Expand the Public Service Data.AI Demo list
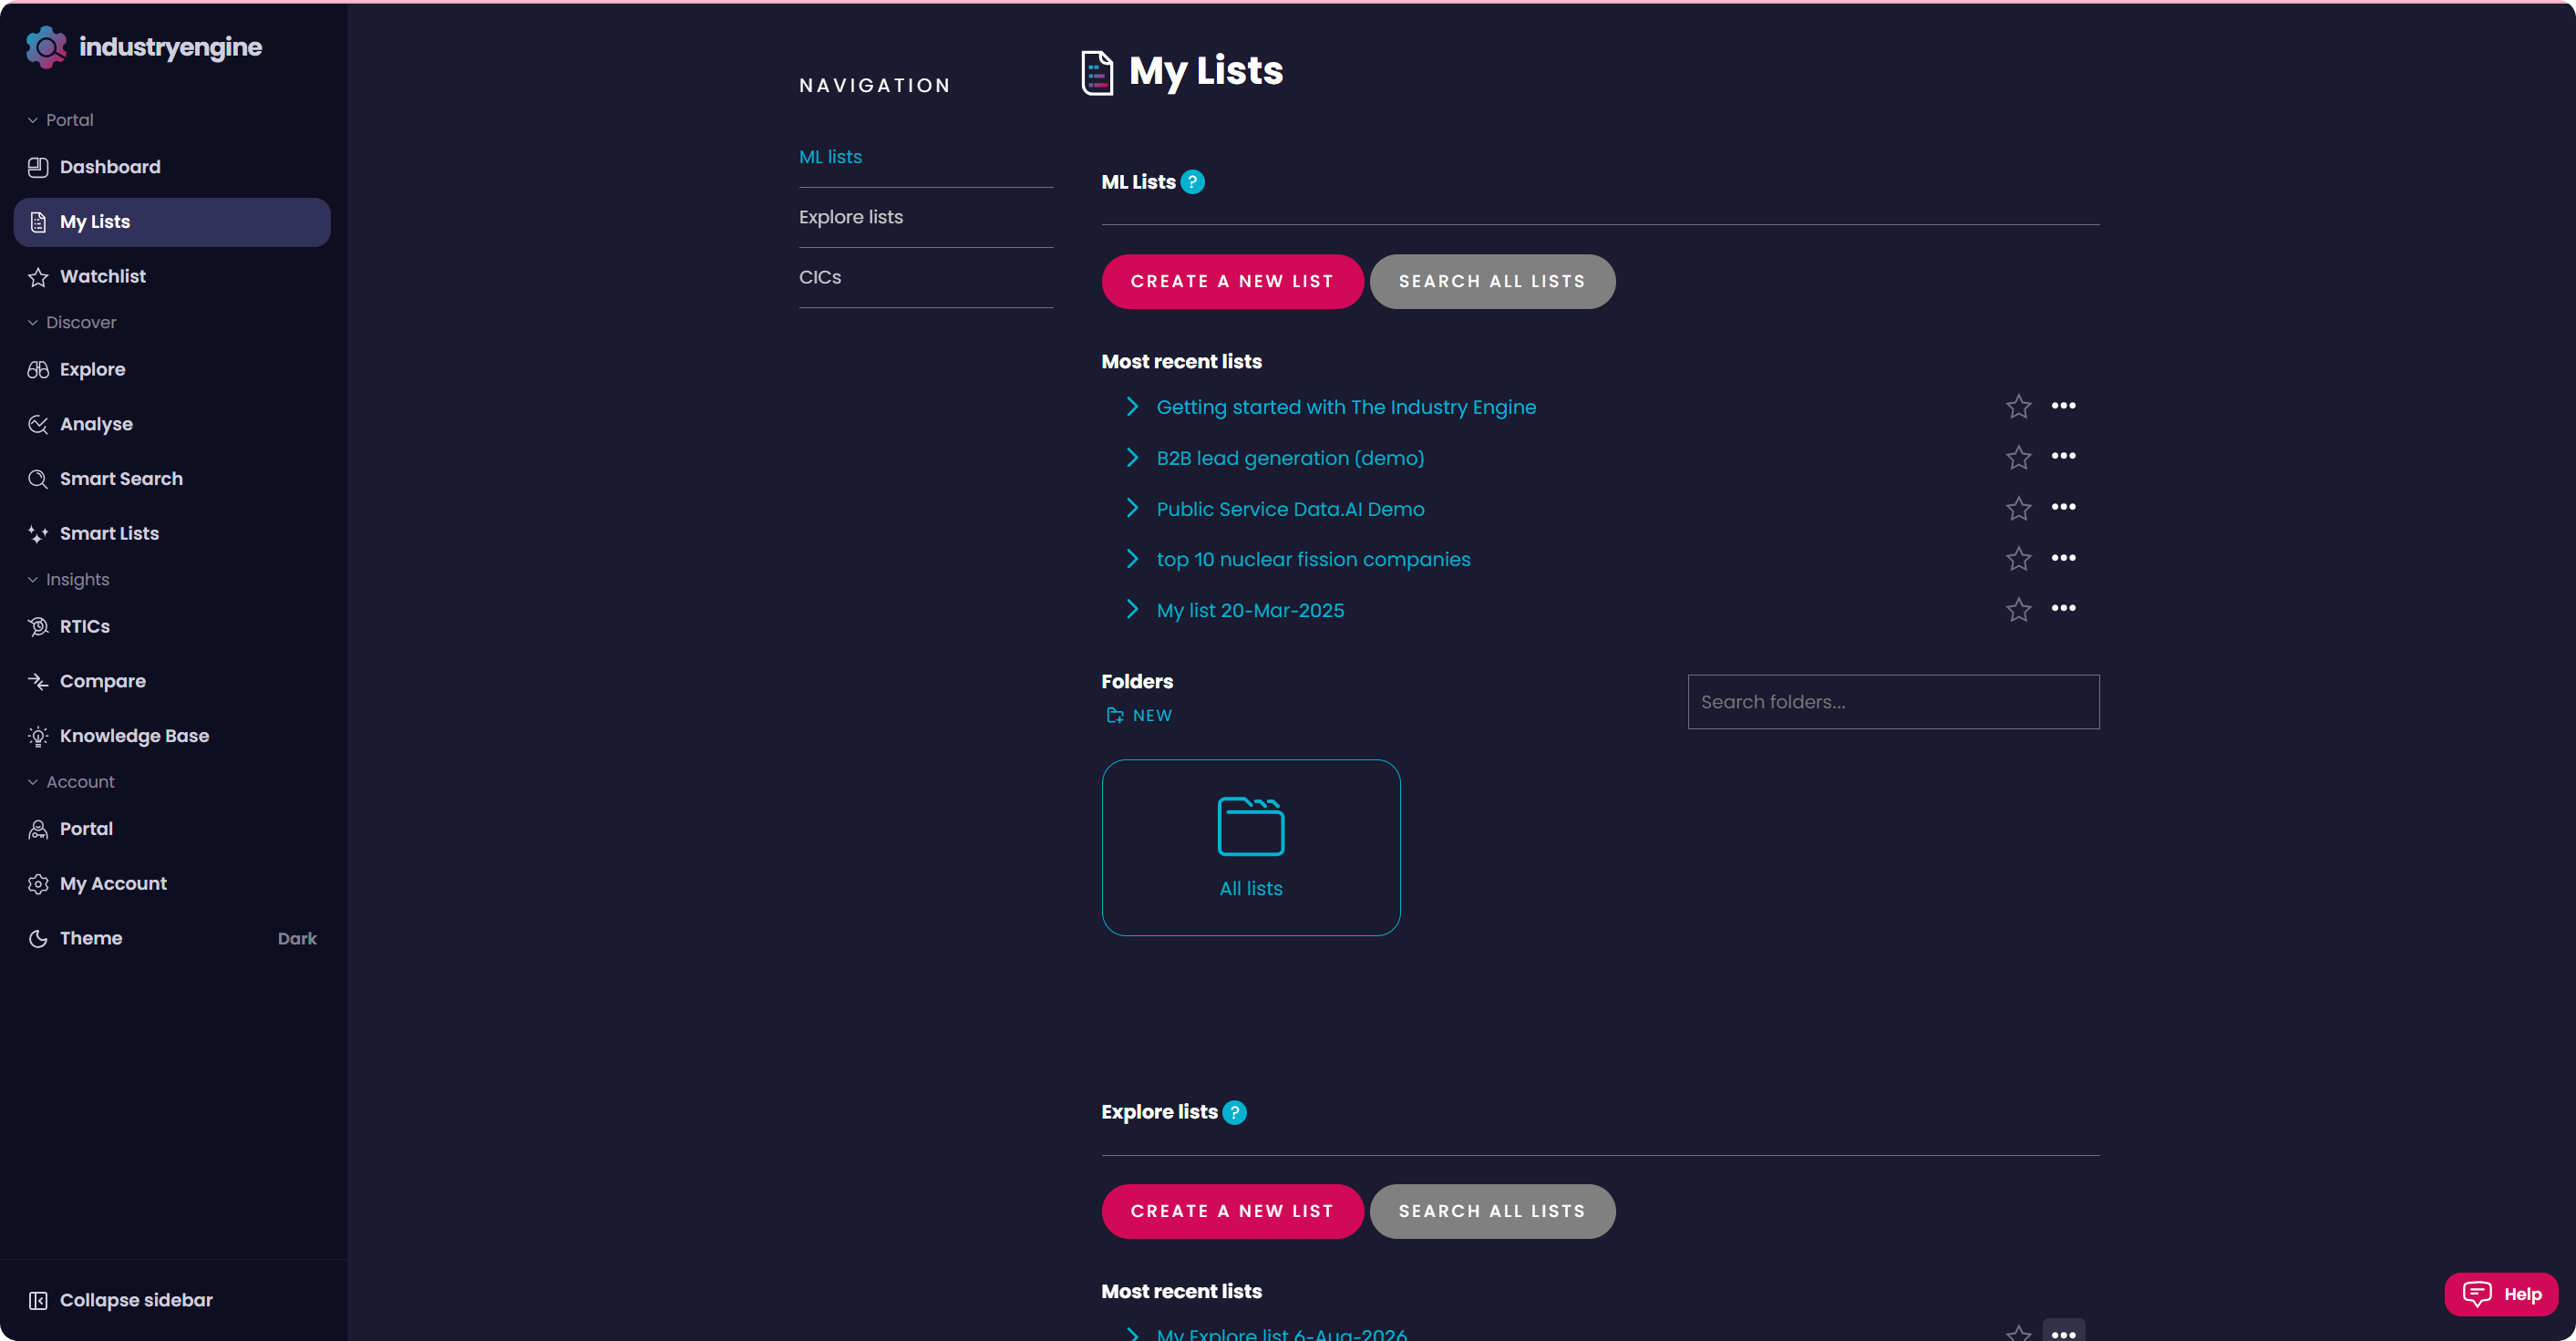Viewport: 2576px width, 1341px height. (x=1132, y=508)
